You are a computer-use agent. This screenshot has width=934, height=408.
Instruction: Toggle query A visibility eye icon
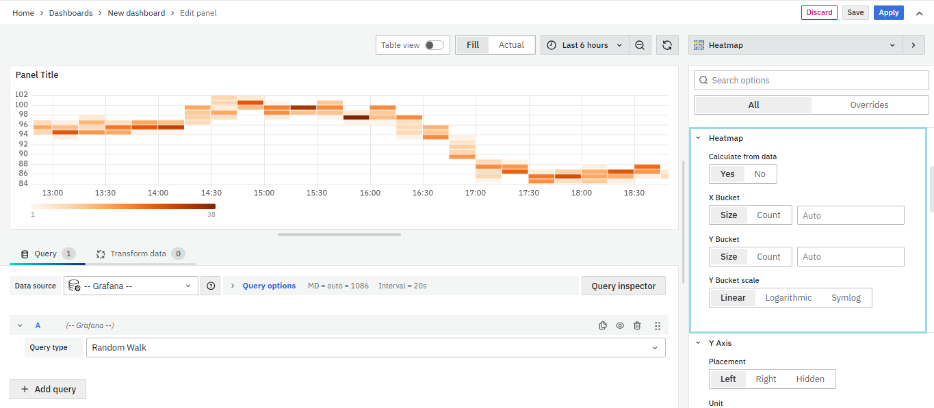point(620,326)
